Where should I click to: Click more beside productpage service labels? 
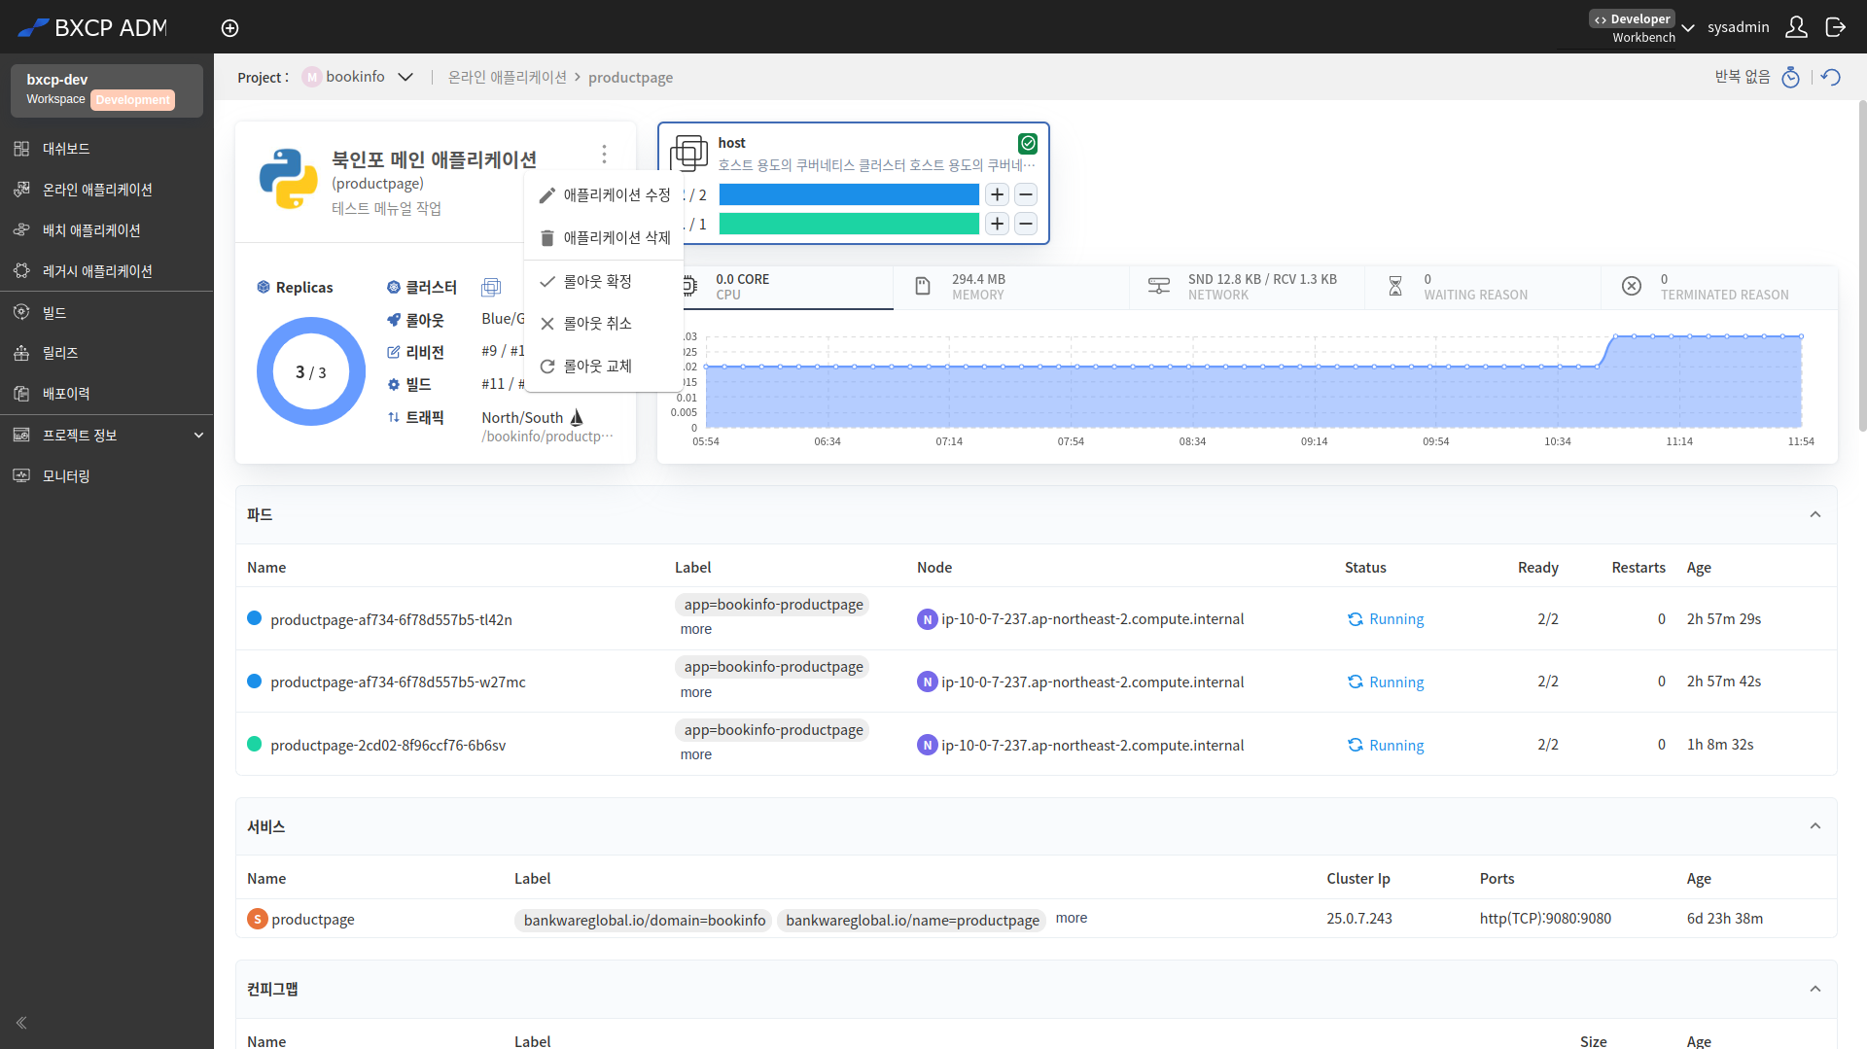1072,918
